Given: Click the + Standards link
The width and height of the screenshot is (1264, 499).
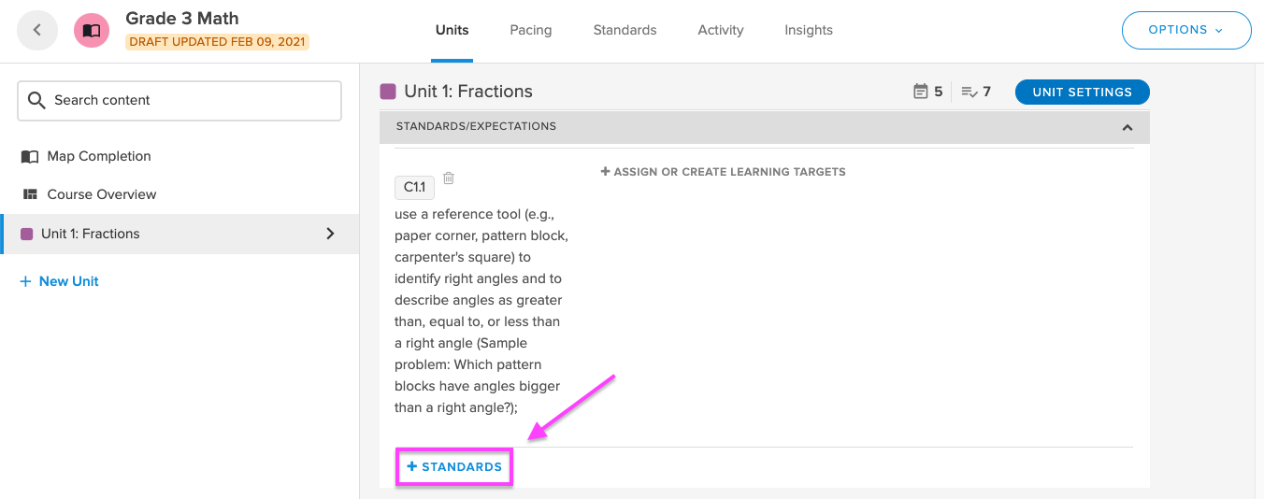Looking at the screenshot, I should click(454, 466).
